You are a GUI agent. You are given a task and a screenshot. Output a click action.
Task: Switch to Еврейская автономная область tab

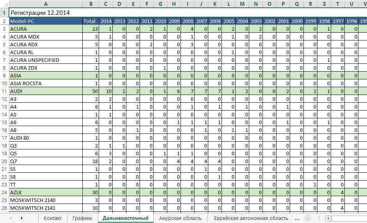coord(251,218)
